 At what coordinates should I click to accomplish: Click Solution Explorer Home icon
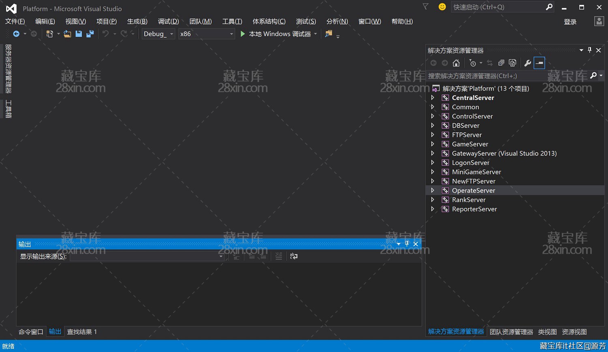click(x=456, y=63)
